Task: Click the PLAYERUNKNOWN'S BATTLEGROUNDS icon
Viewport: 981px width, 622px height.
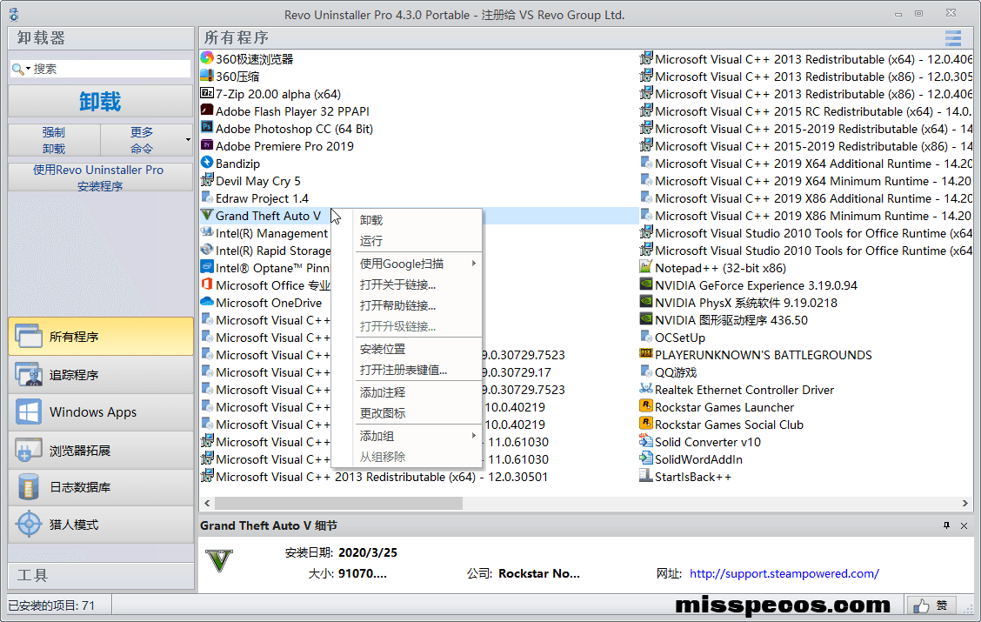Action: pyautogui.click(x=646, y=355)
